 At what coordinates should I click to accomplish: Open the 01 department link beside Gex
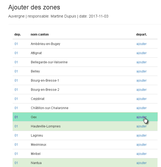point(16,117)
